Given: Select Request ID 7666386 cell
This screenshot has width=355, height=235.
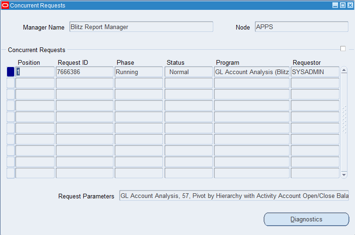Looking at the screenshot, I should point(84,72).
